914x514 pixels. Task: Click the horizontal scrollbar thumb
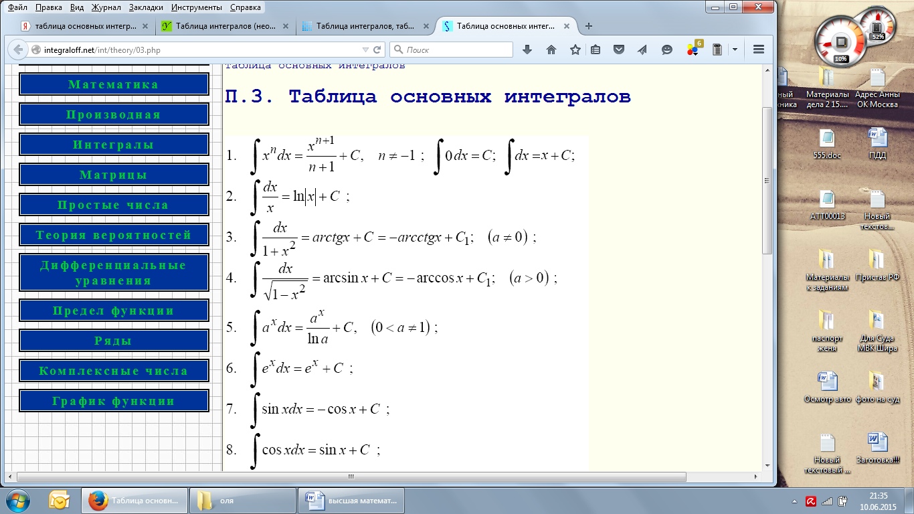(351, 477)
